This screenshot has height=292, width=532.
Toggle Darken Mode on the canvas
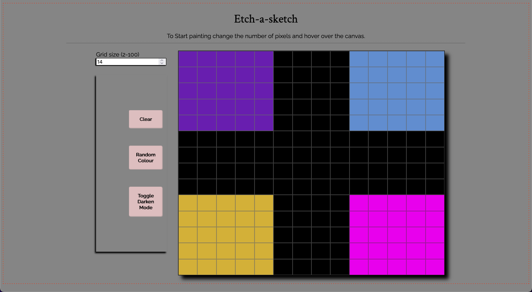point(146,201)
